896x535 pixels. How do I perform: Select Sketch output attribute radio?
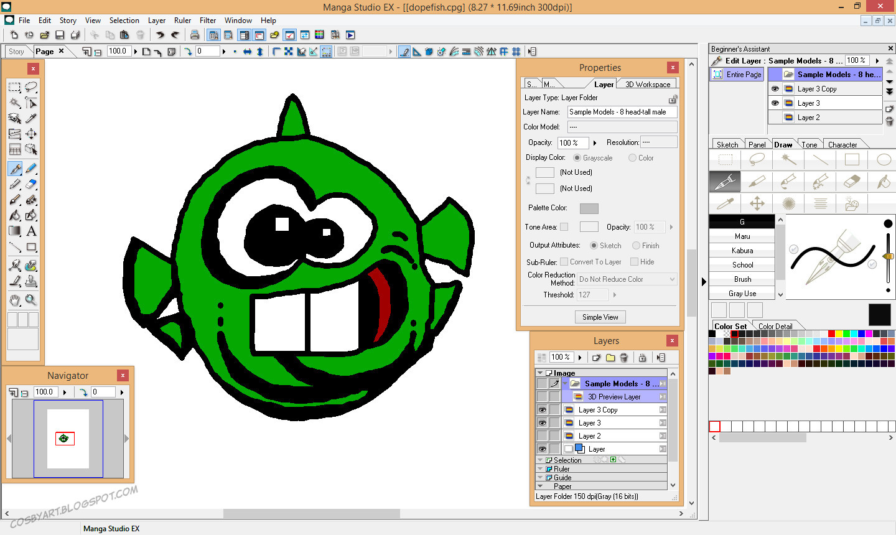[594, 246]
